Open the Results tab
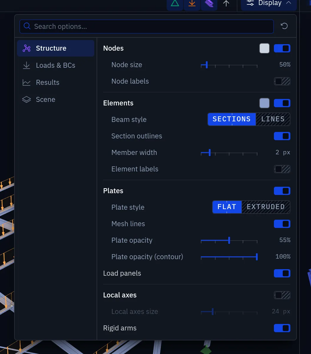The width and height of the screenshot is (311, 354). [56, 82]
